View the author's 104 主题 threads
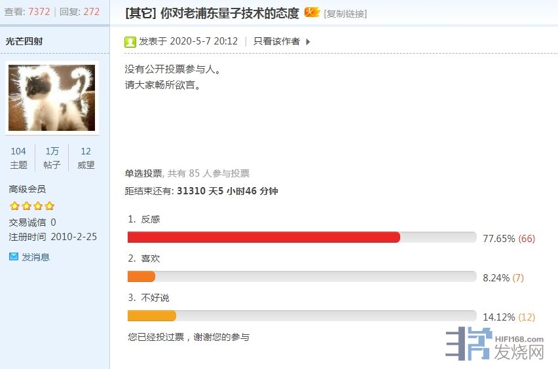Viewport: 558px width, 369px height. (x=18, y=158)
